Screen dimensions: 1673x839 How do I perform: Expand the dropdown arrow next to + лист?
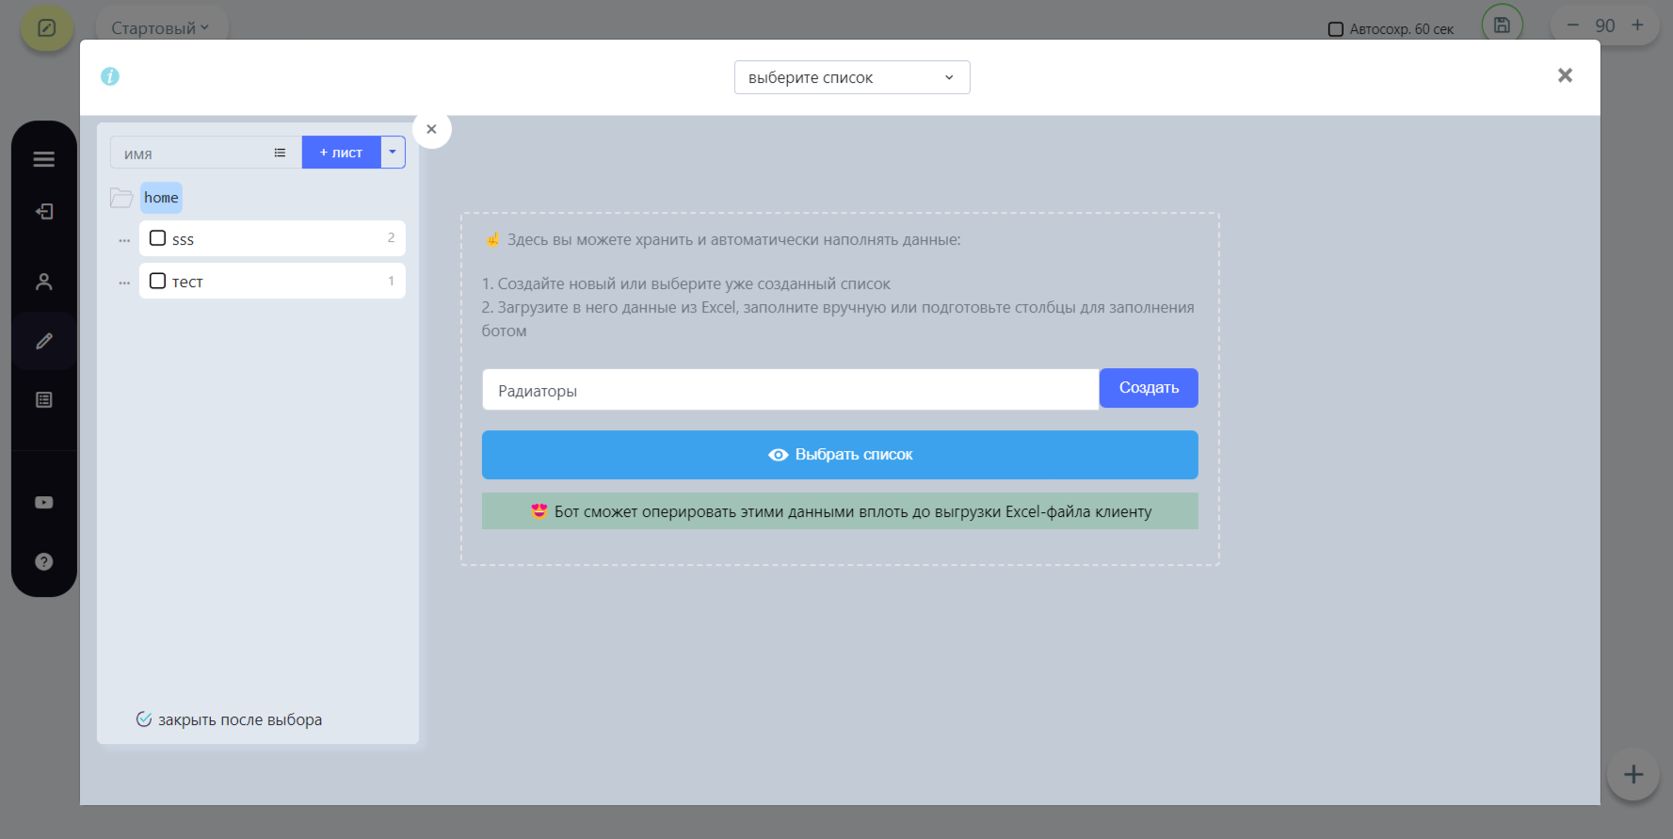(x=393, y=153)
